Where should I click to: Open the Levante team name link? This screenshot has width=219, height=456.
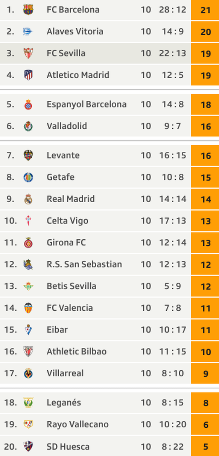63,155
